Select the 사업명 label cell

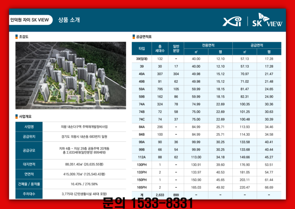coord(29,127)
